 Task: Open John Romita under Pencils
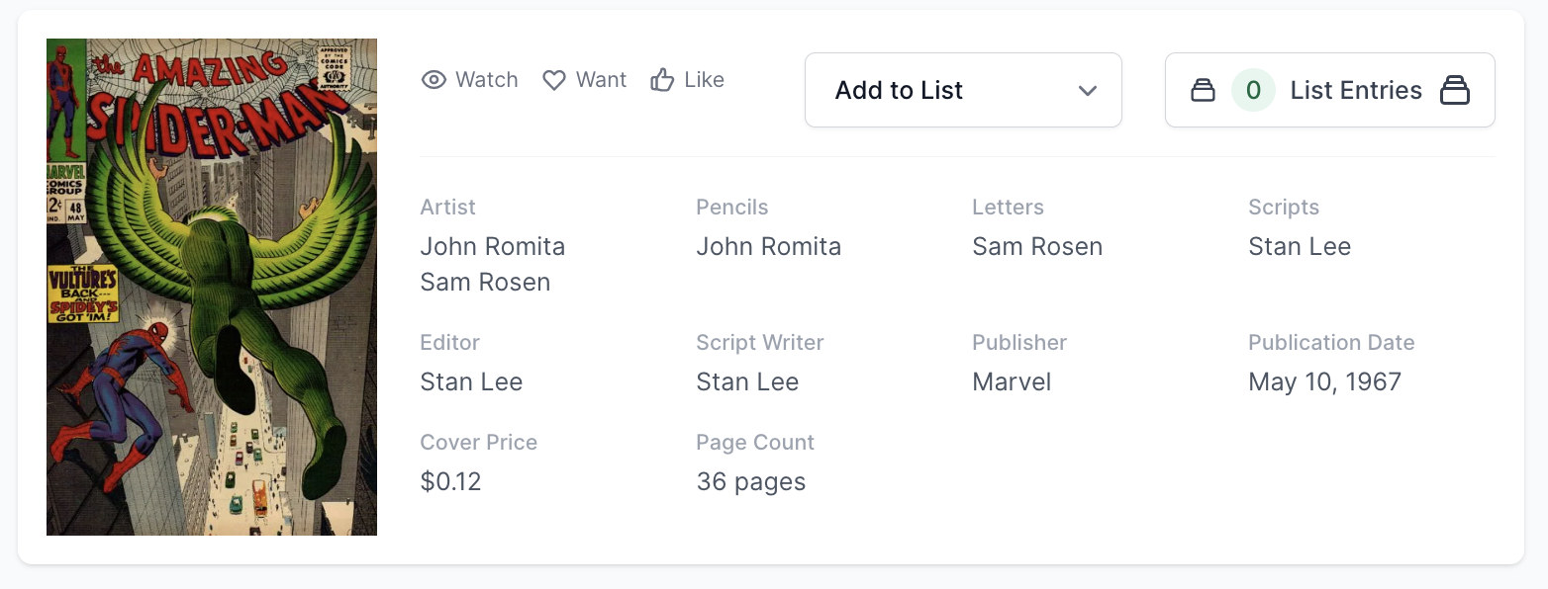[768, 246]
